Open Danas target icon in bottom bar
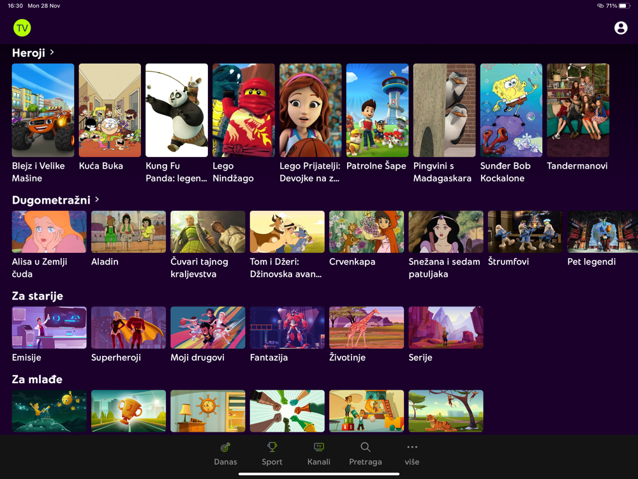The height and width of the screenshot is (479, 638). click(225, 448)
